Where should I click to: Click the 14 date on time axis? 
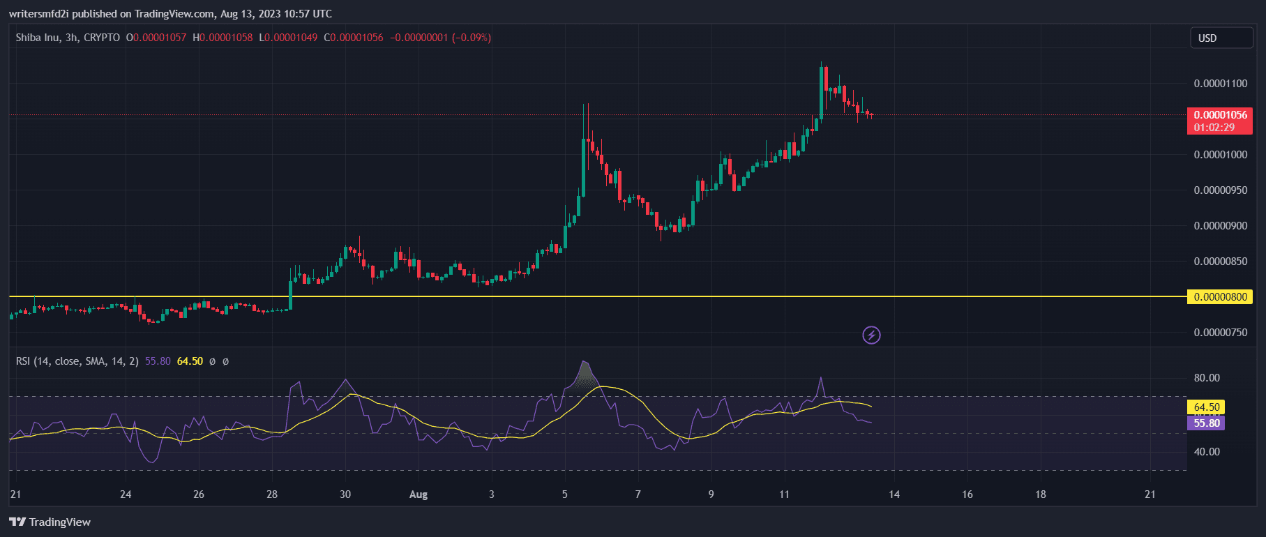point(894,494)
